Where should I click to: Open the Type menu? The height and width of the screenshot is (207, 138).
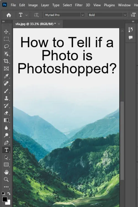tap(56, 5)
